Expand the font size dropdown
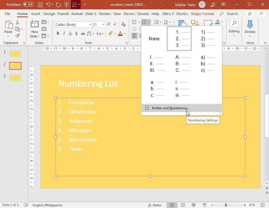Viewport: 269px width, 208px height. point(103,25)
